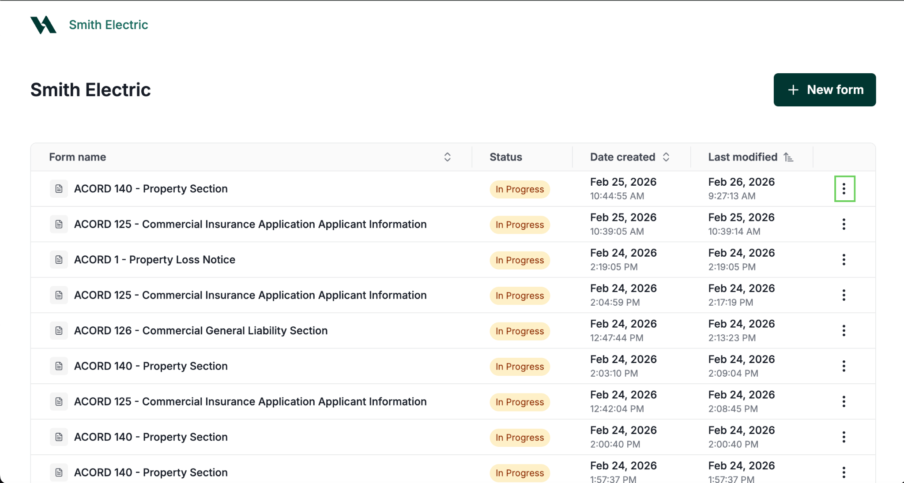Click the document icon of the ACORD 140 form modified at 1:57:37 PM
Screen dimensions: 904x483
59,472
